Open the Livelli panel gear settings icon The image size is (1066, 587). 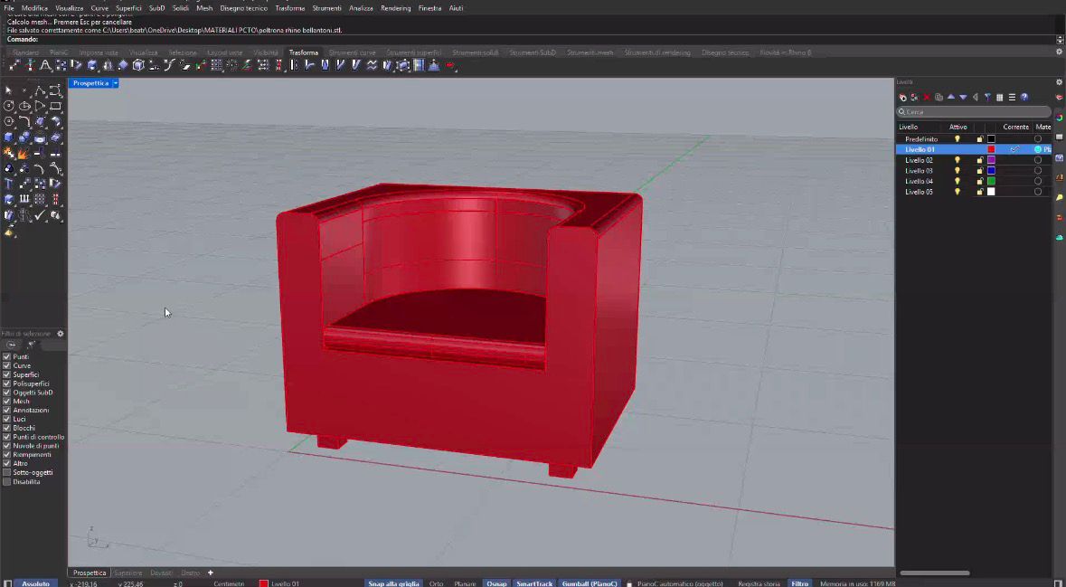pyautogui.click(x=1060, y=82)
